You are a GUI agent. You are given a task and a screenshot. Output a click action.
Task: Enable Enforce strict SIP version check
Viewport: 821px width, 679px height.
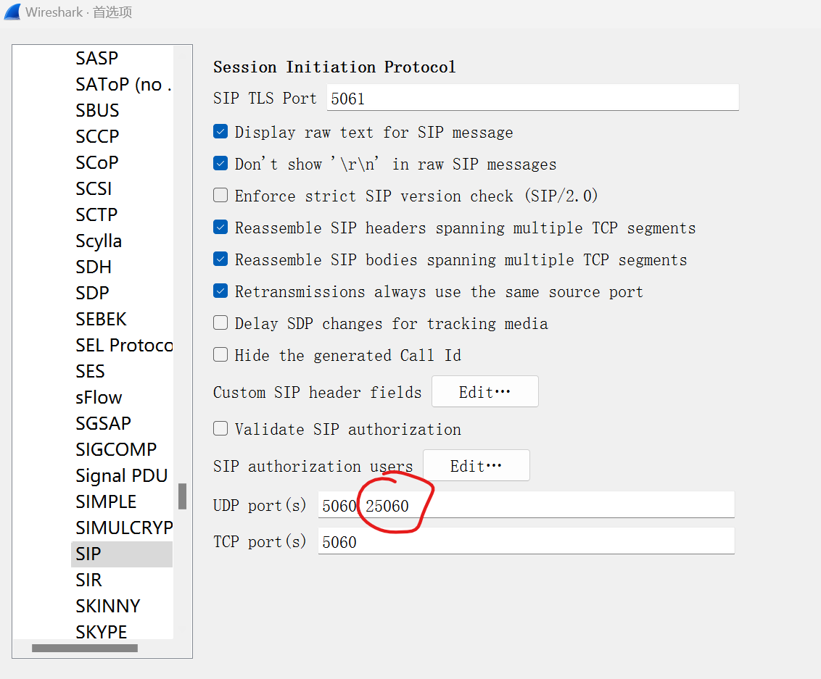(x=220, y=196)
